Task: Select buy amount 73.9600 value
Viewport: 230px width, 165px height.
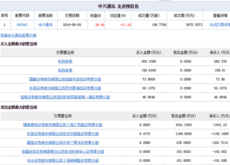Action: pos(148,79)
